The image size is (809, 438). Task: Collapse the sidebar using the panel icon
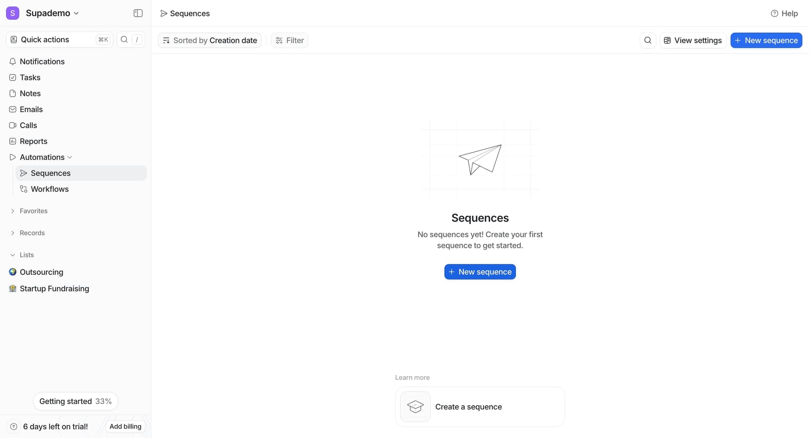coord(138,13)
